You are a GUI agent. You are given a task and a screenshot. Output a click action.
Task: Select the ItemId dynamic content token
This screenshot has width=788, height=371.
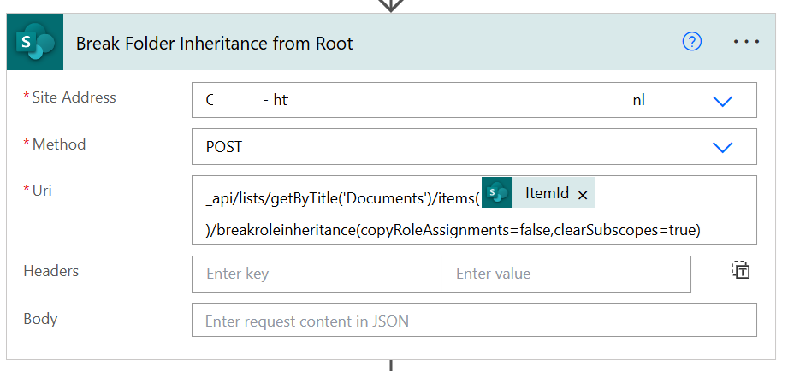pyautogui.click(x=547, y=194)
